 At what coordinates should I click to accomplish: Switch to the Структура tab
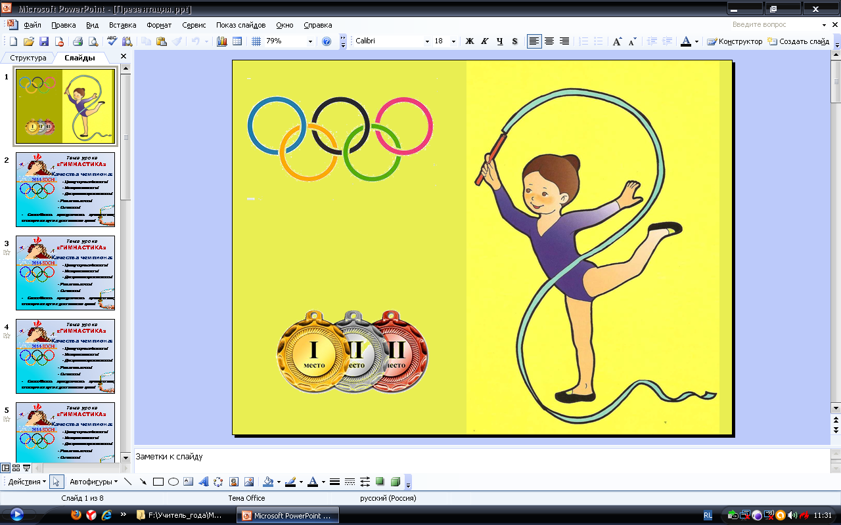click(28, 58)
